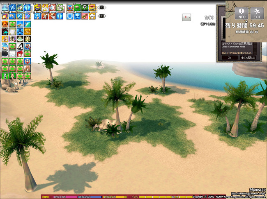Click the red-haired girl portrait icon

click(20, 54)
